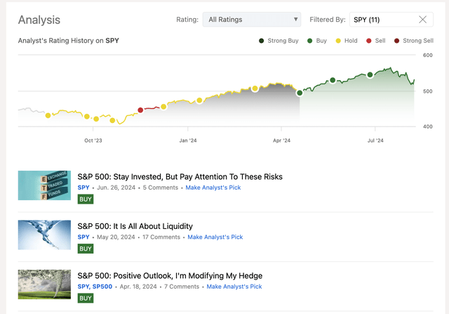Clear the SPY (11) filter with the X
449x314 pixels.
click(x=422, y=20)
